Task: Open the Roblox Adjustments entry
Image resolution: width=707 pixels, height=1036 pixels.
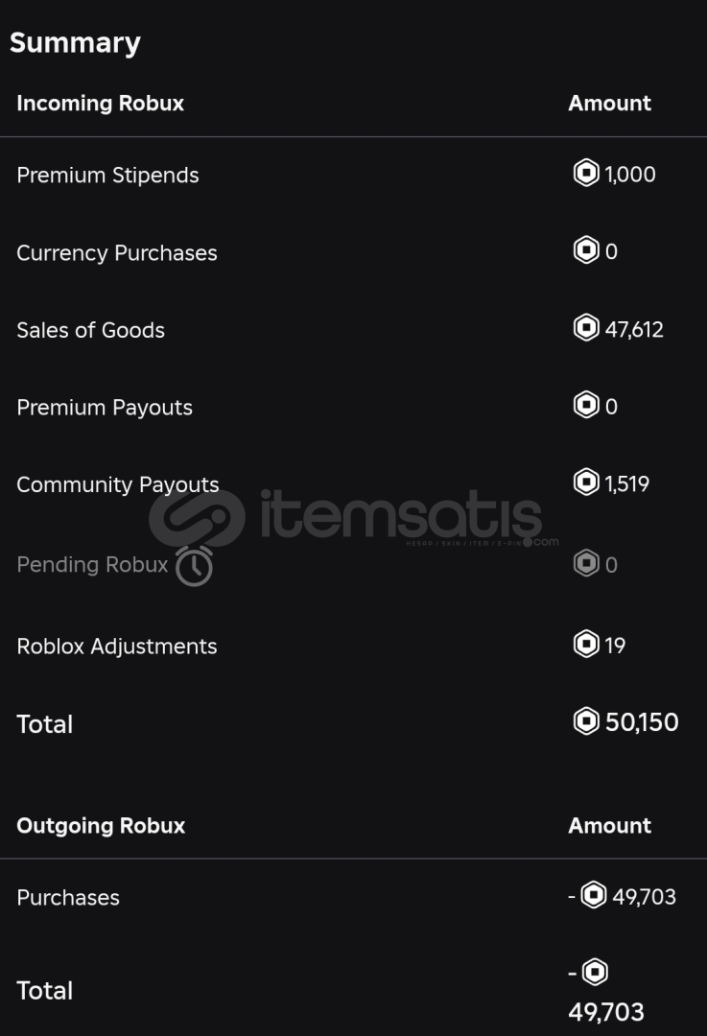Action: point(117,647)
